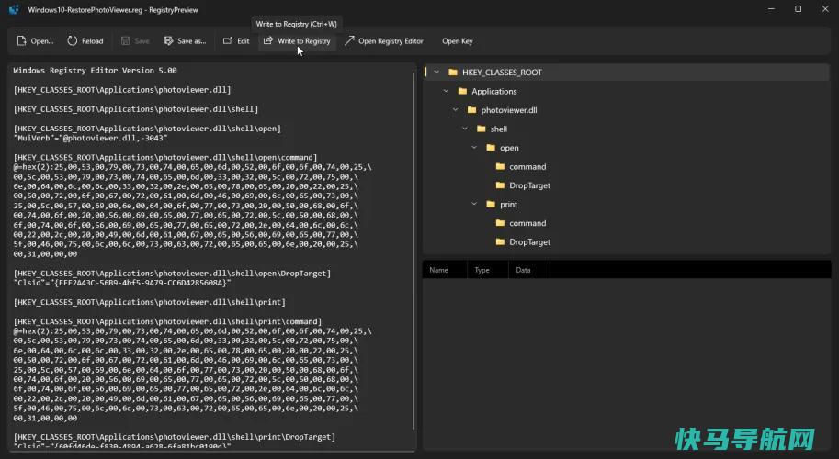This screenshot has width=839, height=459.
Task: Select the shell tree item label
Action: pyautogui.click(x=499, y=129)
